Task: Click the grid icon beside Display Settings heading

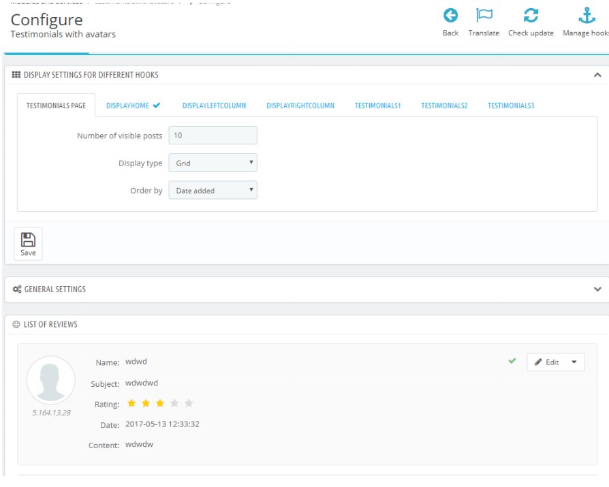Action: [x=16, y=74]
